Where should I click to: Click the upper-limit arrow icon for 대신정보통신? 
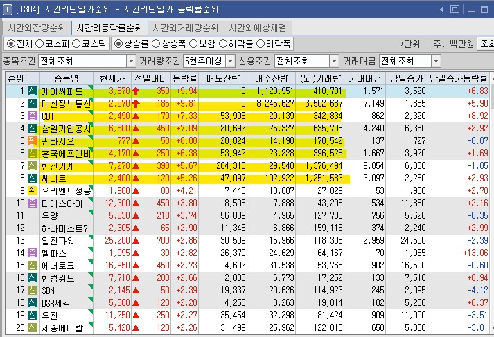(136, 104)
